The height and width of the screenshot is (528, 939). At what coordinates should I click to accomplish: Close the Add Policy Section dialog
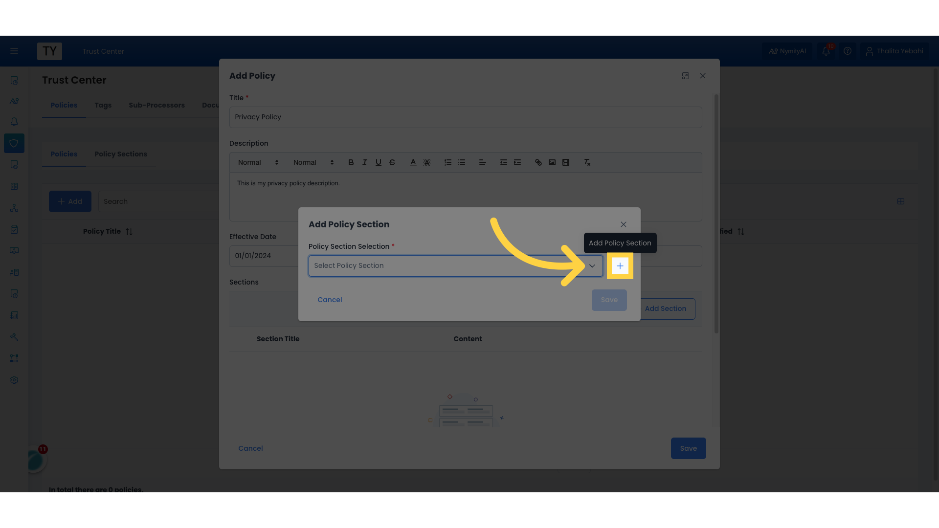click(624, 224)
